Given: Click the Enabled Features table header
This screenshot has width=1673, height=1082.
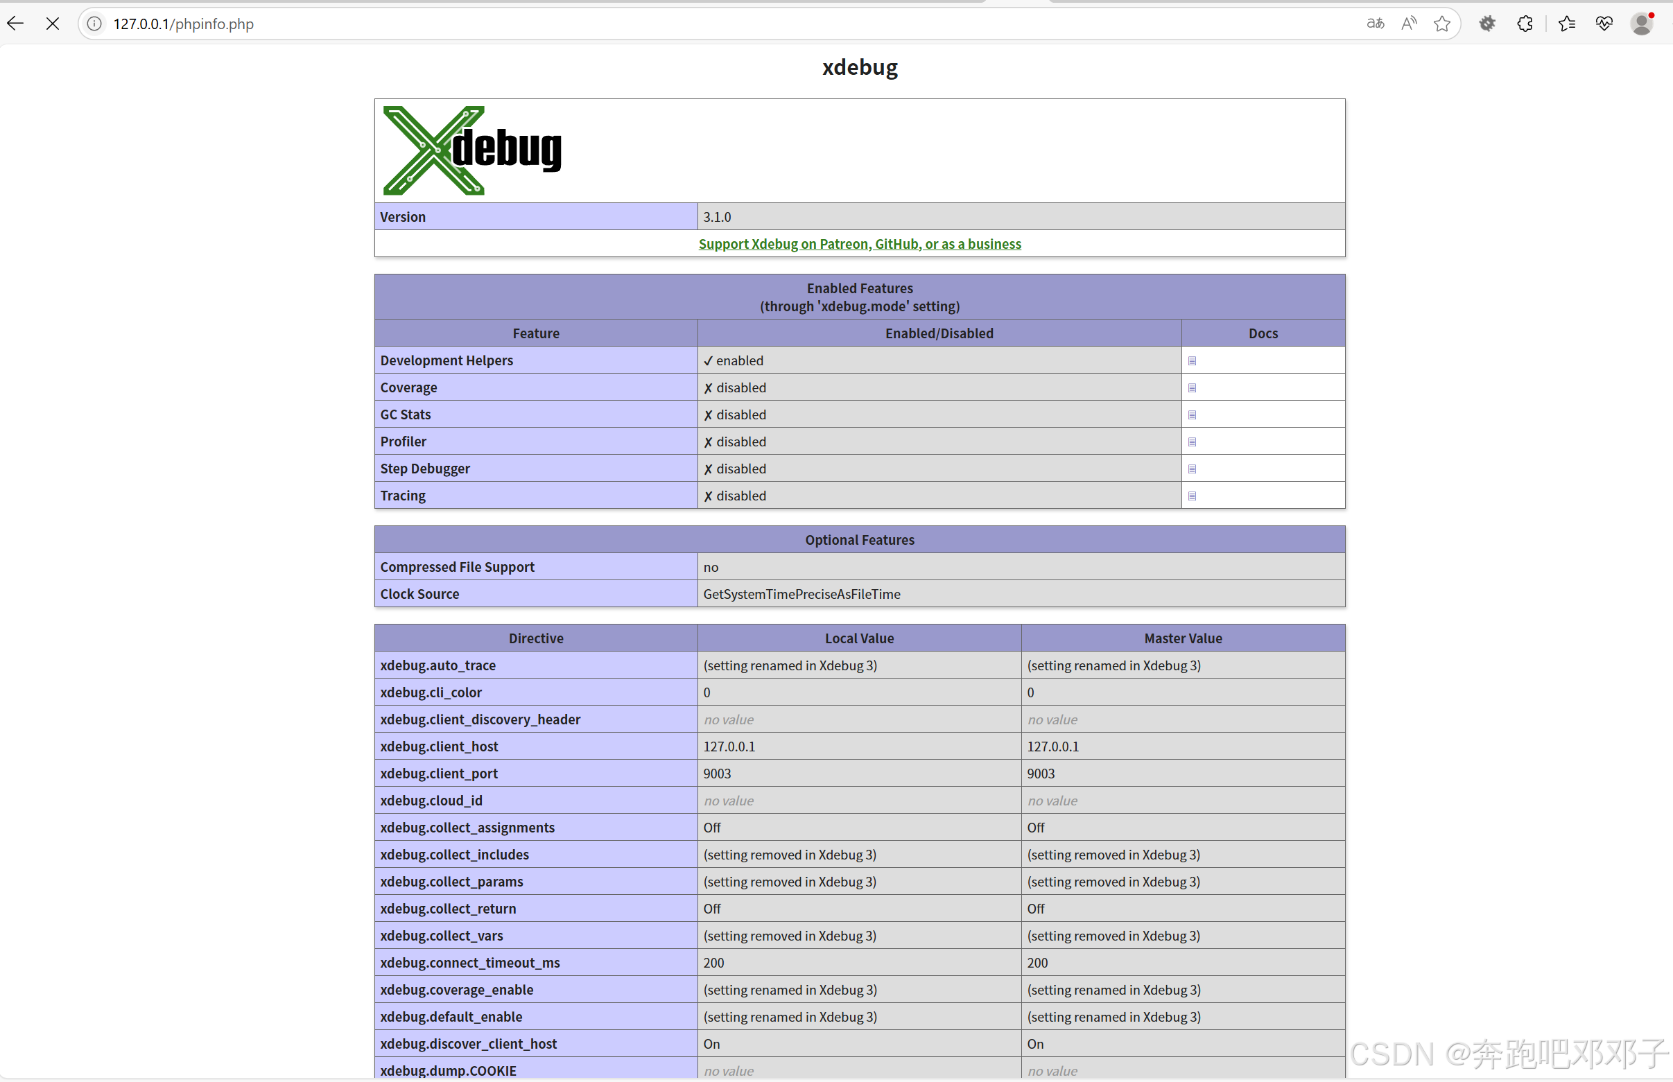Looking at the screenshot, I should pyautogui.click(x=859, y=297).
